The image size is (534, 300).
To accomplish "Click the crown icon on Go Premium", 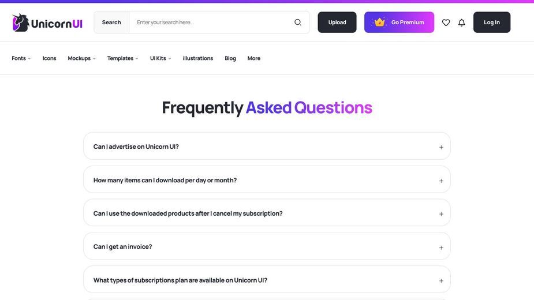I will click(379, 22).
